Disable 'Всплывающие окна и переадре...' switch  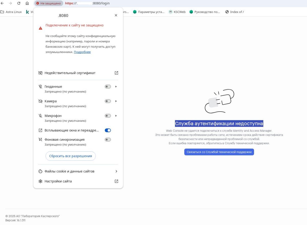point(108,130)
